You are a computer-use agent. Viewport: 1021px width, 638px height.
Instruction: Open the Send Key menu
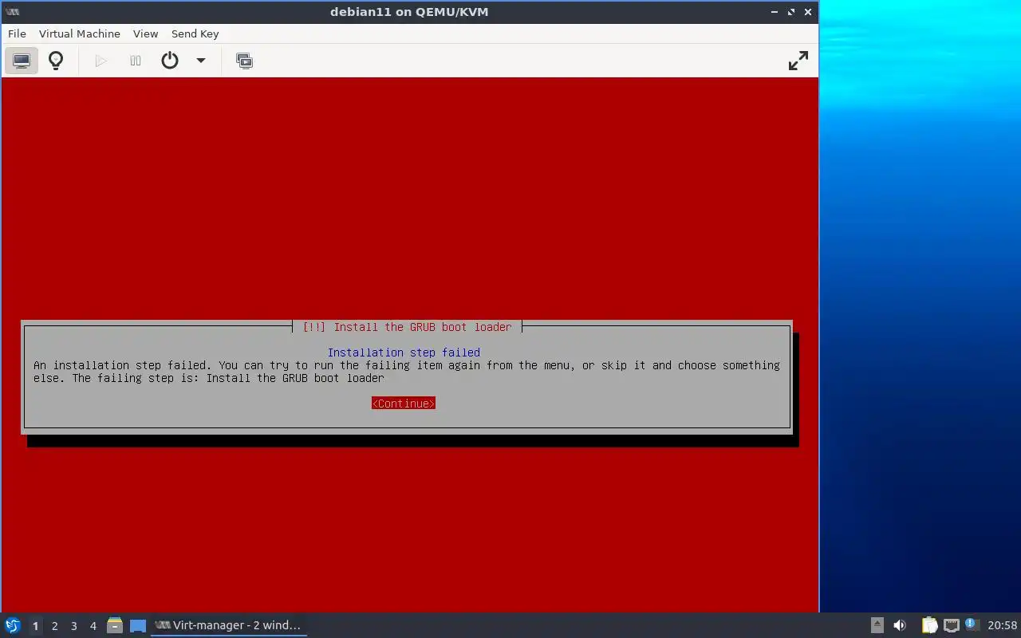pyautogui.click(x=195, y=33)
